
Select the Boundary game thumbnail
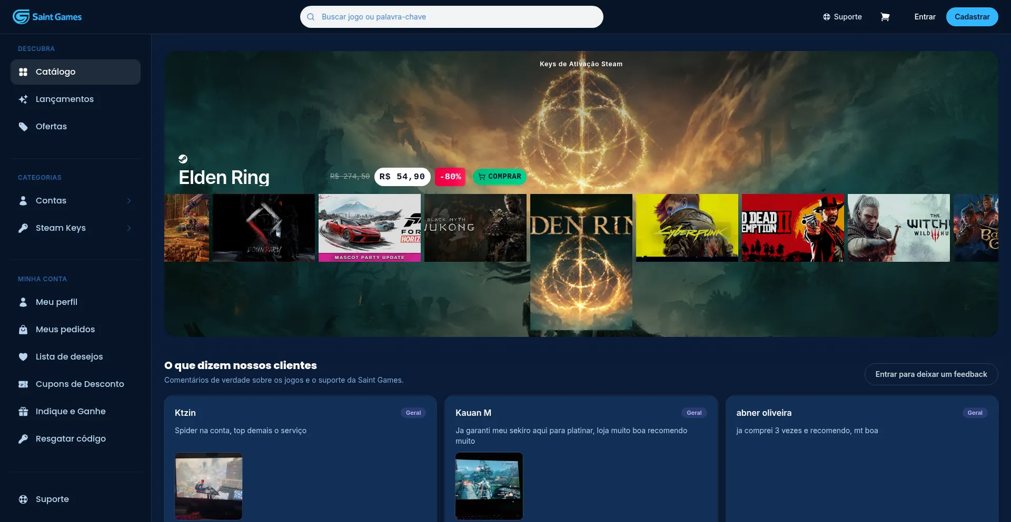tap(264, 228)
